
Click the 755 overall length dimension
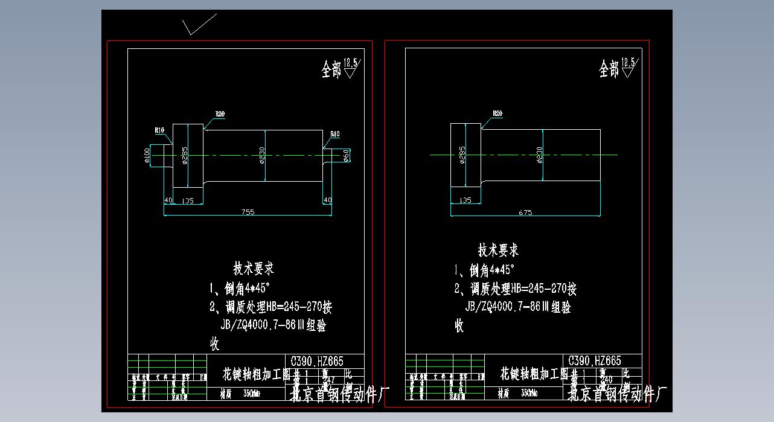click(x=248, y=211)
